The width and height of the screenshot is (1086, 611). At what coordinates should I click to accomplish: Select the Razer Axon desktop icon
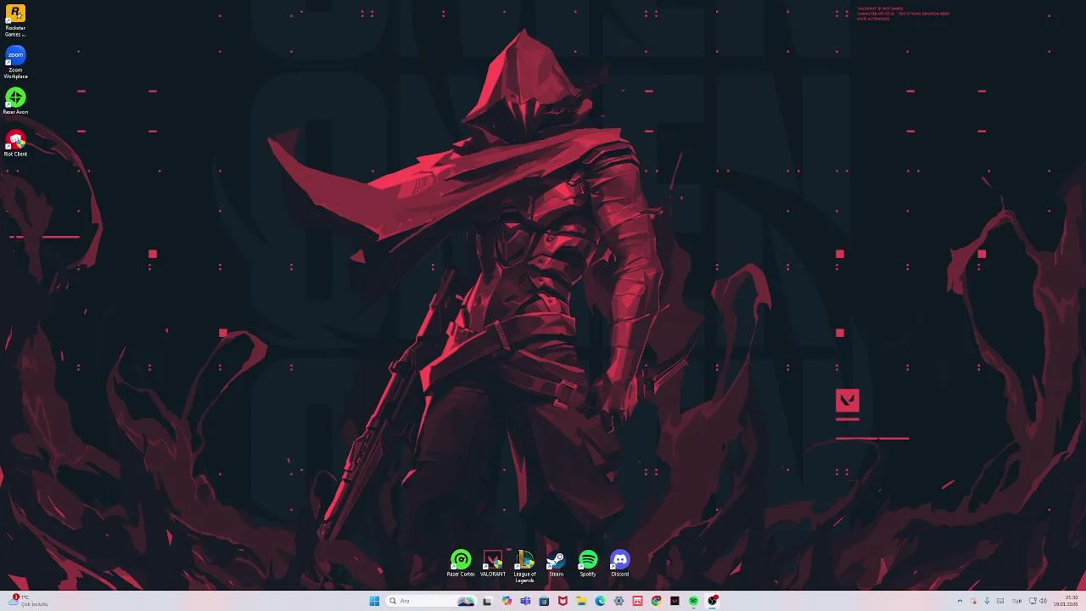point(15,102)
